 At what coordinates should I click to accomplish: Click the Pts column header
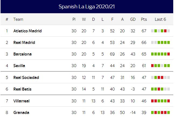pyautogui.click(x=144, y=19)
